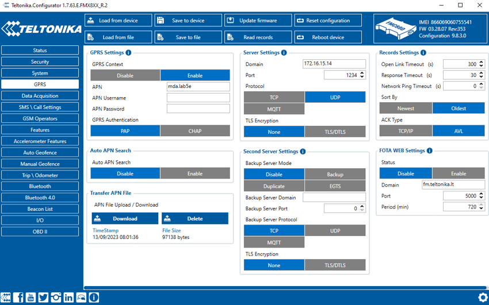Download the APN file

coord(125,218)
